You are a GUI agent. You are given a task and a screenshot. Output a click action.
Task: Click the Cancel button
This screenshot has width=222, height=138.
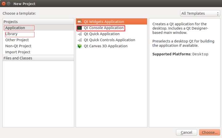point(187,132)
